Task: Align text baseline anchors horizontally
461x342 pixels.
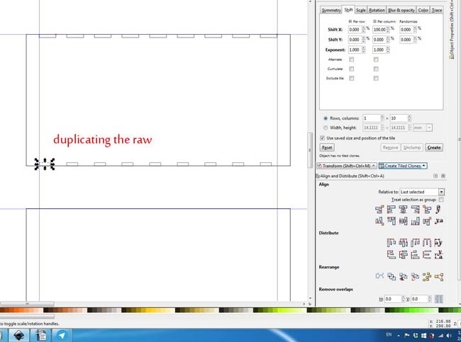Action: point(438,210)
